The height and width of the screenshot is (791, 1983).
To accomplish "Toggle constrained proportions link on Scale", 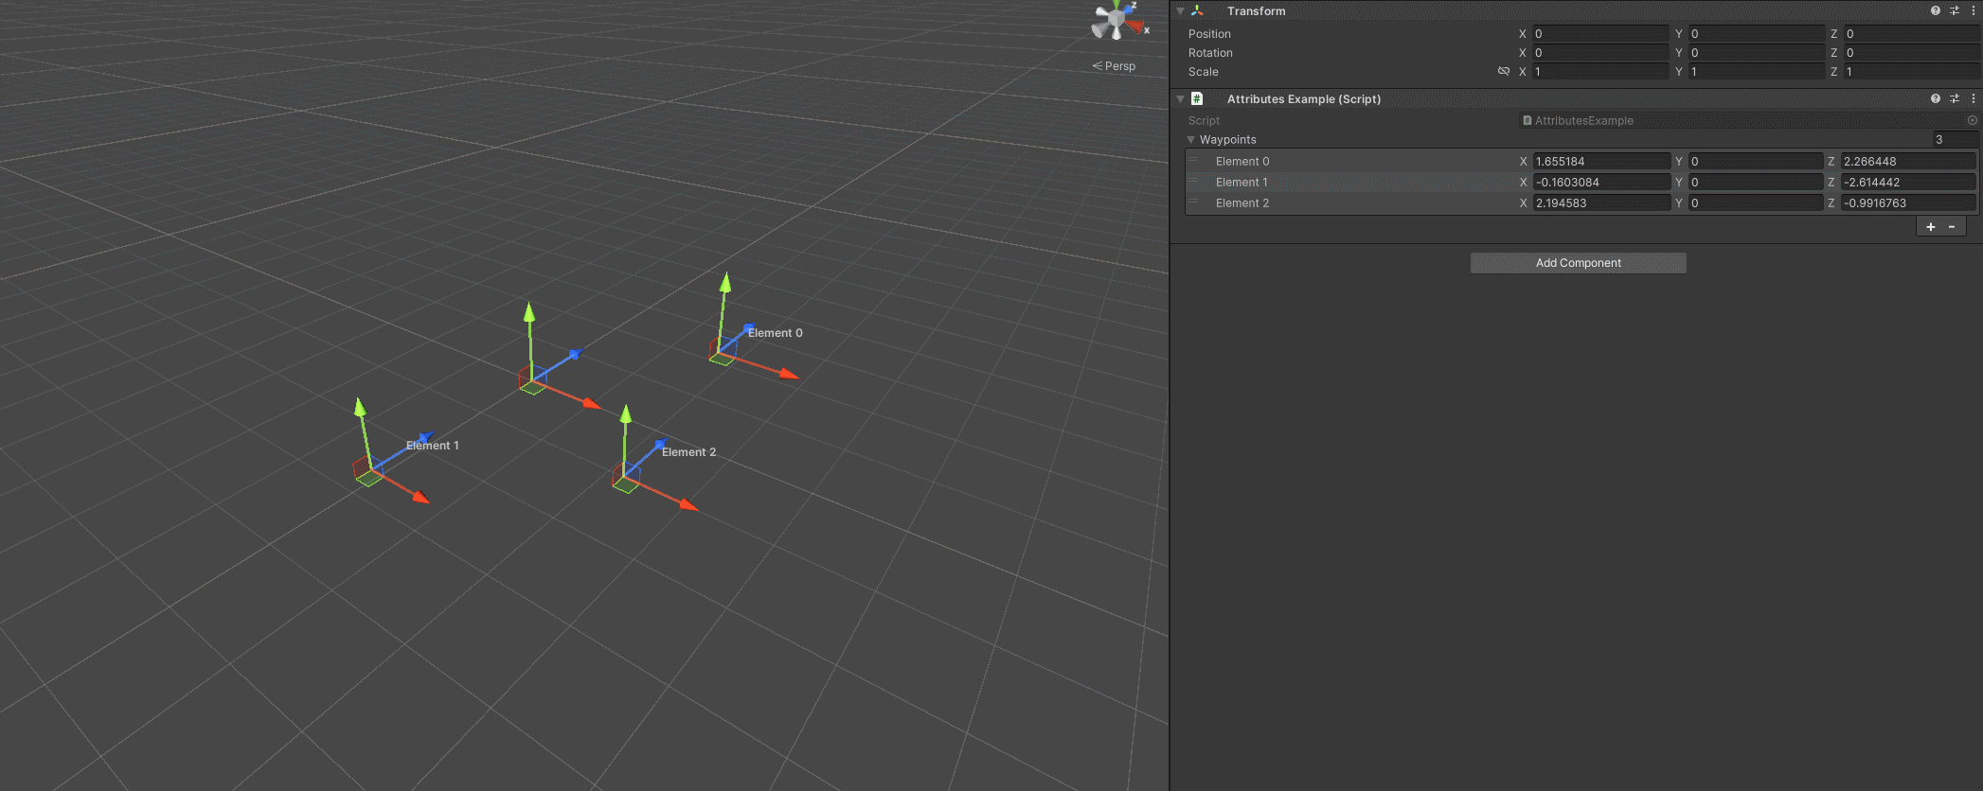I will [1503, 71].
